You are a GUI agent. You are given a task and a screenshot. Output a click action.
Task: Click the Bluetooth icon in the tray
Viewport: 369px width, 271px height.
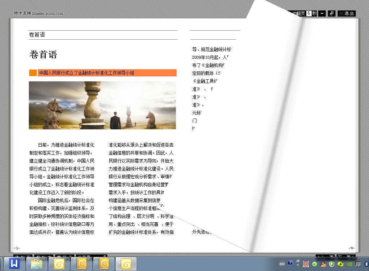tap(366, 264)
